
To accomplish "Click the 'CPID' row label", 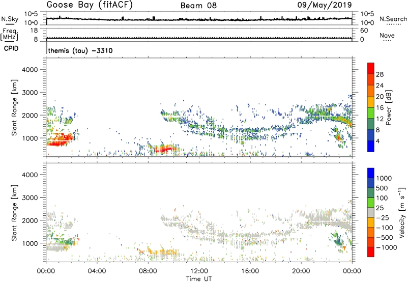I will click(x=11, y=48).
